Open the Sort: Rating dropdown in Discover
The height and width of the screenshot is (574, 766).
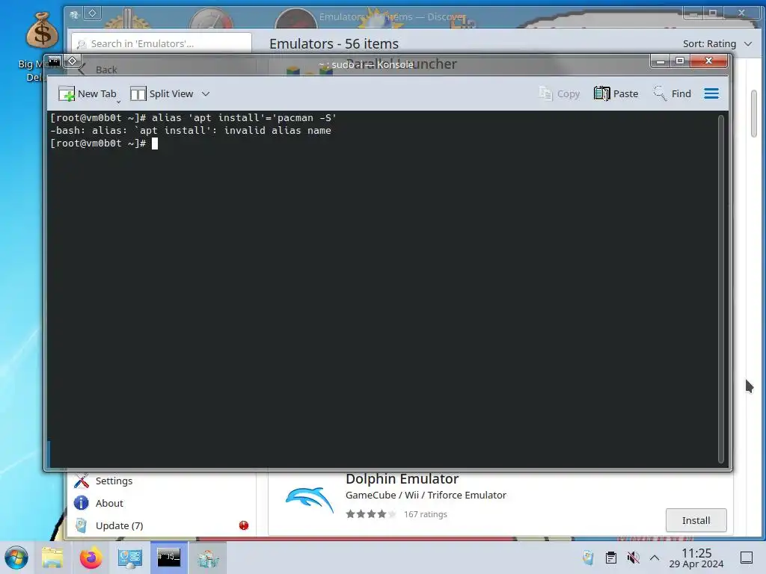717,44
